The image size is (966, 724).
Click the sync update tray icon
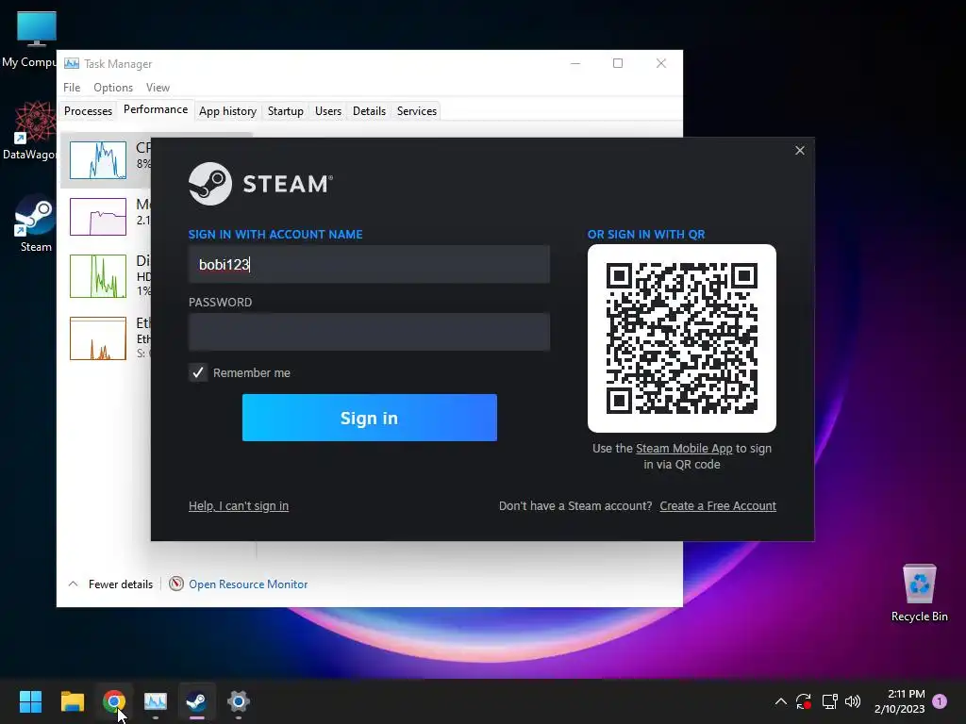(x=804, y=701)
